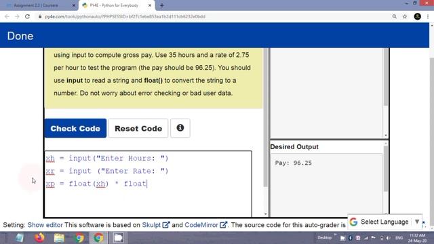Open Firefox from the taskbar
Image resolution: width=434 pixels, height=244 pixels.
39,238
